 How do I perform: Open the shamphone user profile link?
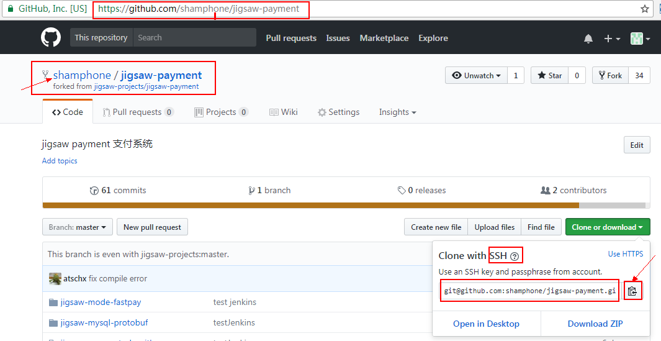82,75
